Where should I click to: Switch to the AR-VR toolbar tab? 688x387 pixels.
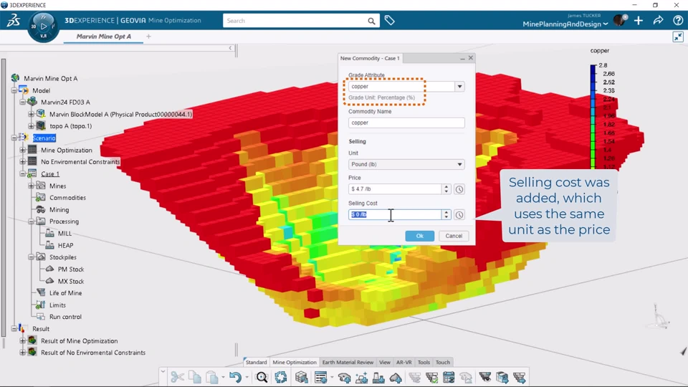click(x=403, y=362)
